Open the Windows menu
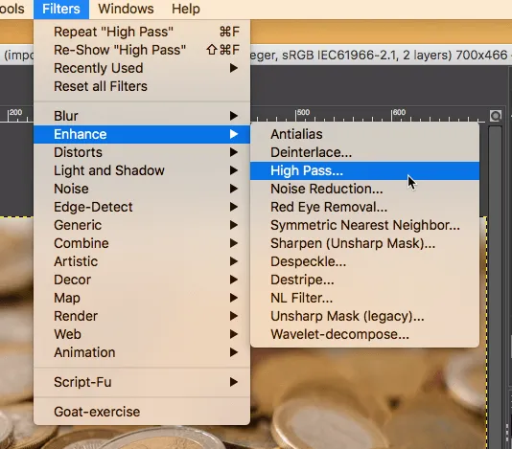512x449 pixels. pos(126,9)
